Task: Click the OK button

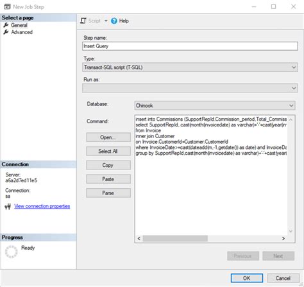Action: [x=247, y=278]
